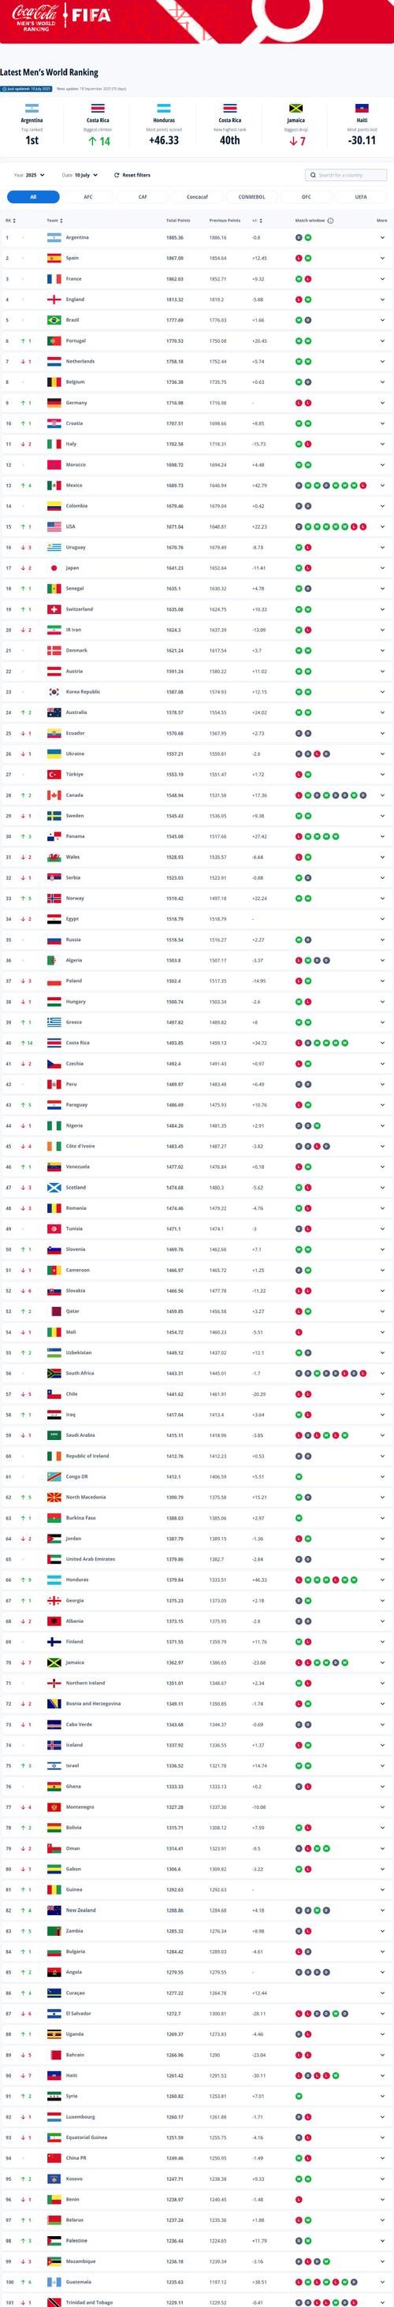Select the Concacaf filter tab

tap(197, 197)
